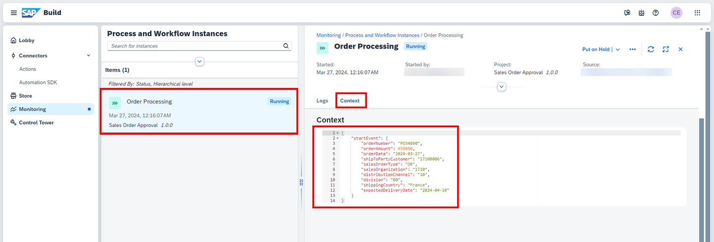
Task: Click the Order Processing process icon in list
Action: point(115,103)
